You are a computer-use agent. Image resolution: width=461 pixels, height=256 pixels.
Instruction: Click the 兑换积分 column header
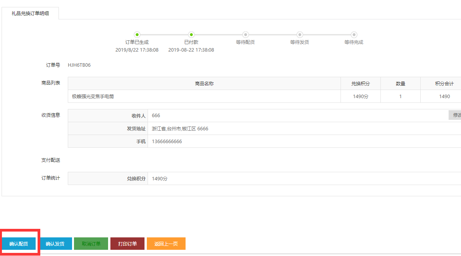tap(360, 83)
